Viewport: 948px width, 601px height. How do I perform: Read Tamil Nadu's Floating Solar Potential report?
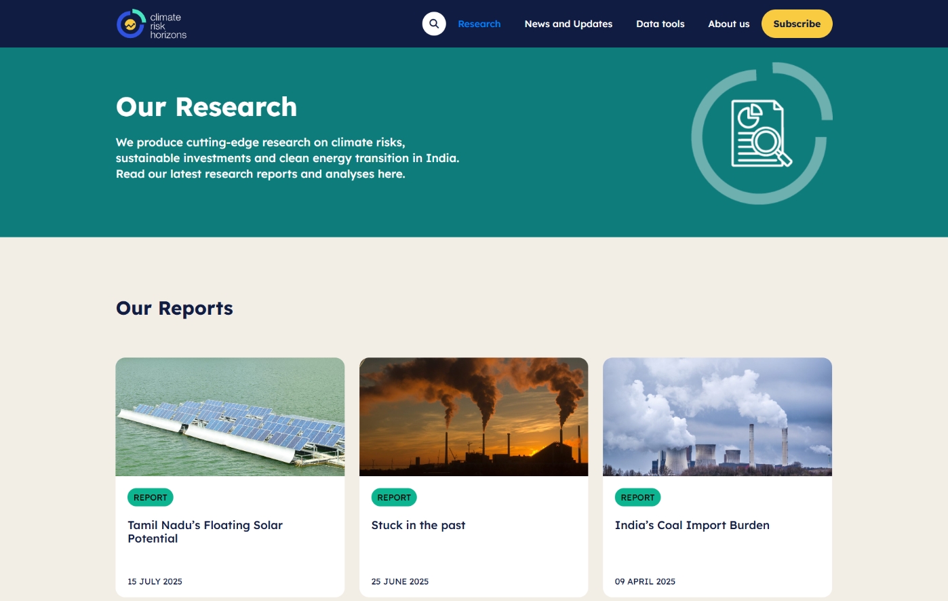pyautogui.click(x=205, y=532)
